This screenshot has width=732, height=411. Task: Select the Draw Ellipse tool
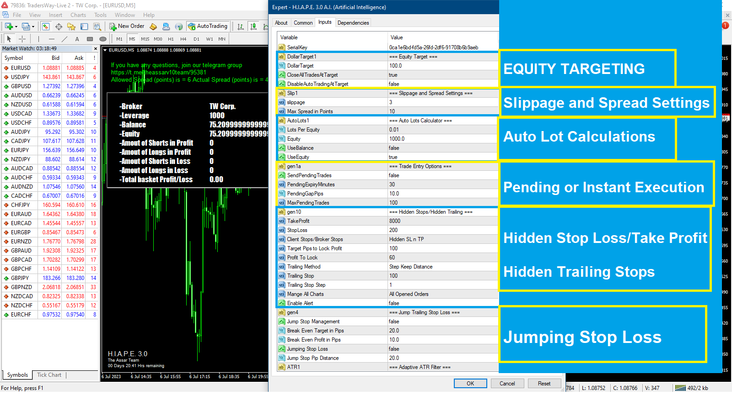click(x=103, y=39)
